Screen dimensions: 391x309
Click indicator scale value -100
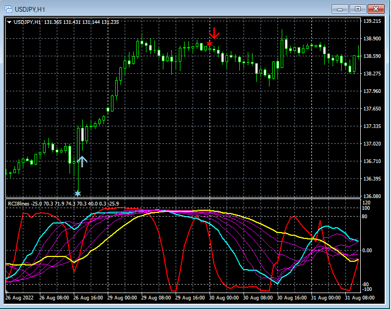[x=367, y=289]
